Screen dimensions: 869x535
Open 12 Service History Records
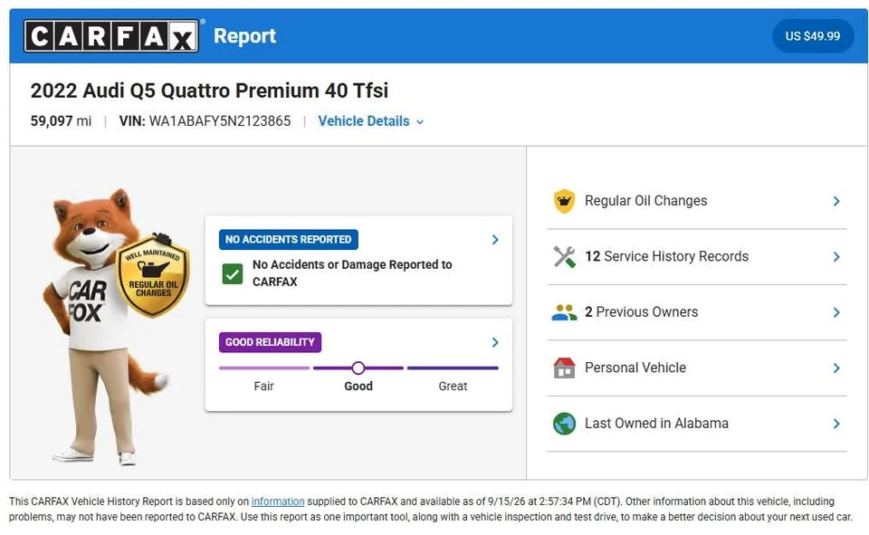pyautogui.click(x=697, y=257)
